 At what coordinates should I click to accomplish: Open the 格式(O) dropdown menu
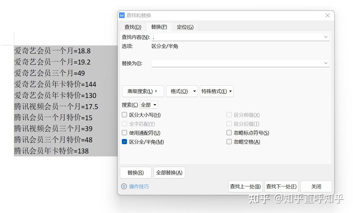click(182, 91)
